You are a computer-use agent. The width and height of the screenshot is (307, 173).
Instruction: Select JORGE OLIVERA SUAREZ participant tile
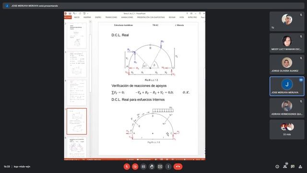287,64
